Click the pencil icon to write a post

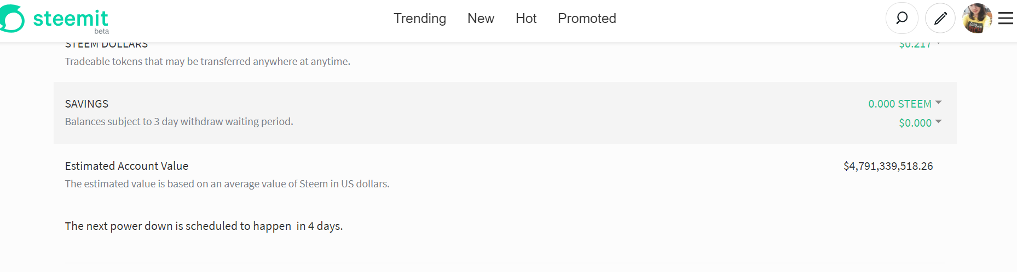(940, 18)
